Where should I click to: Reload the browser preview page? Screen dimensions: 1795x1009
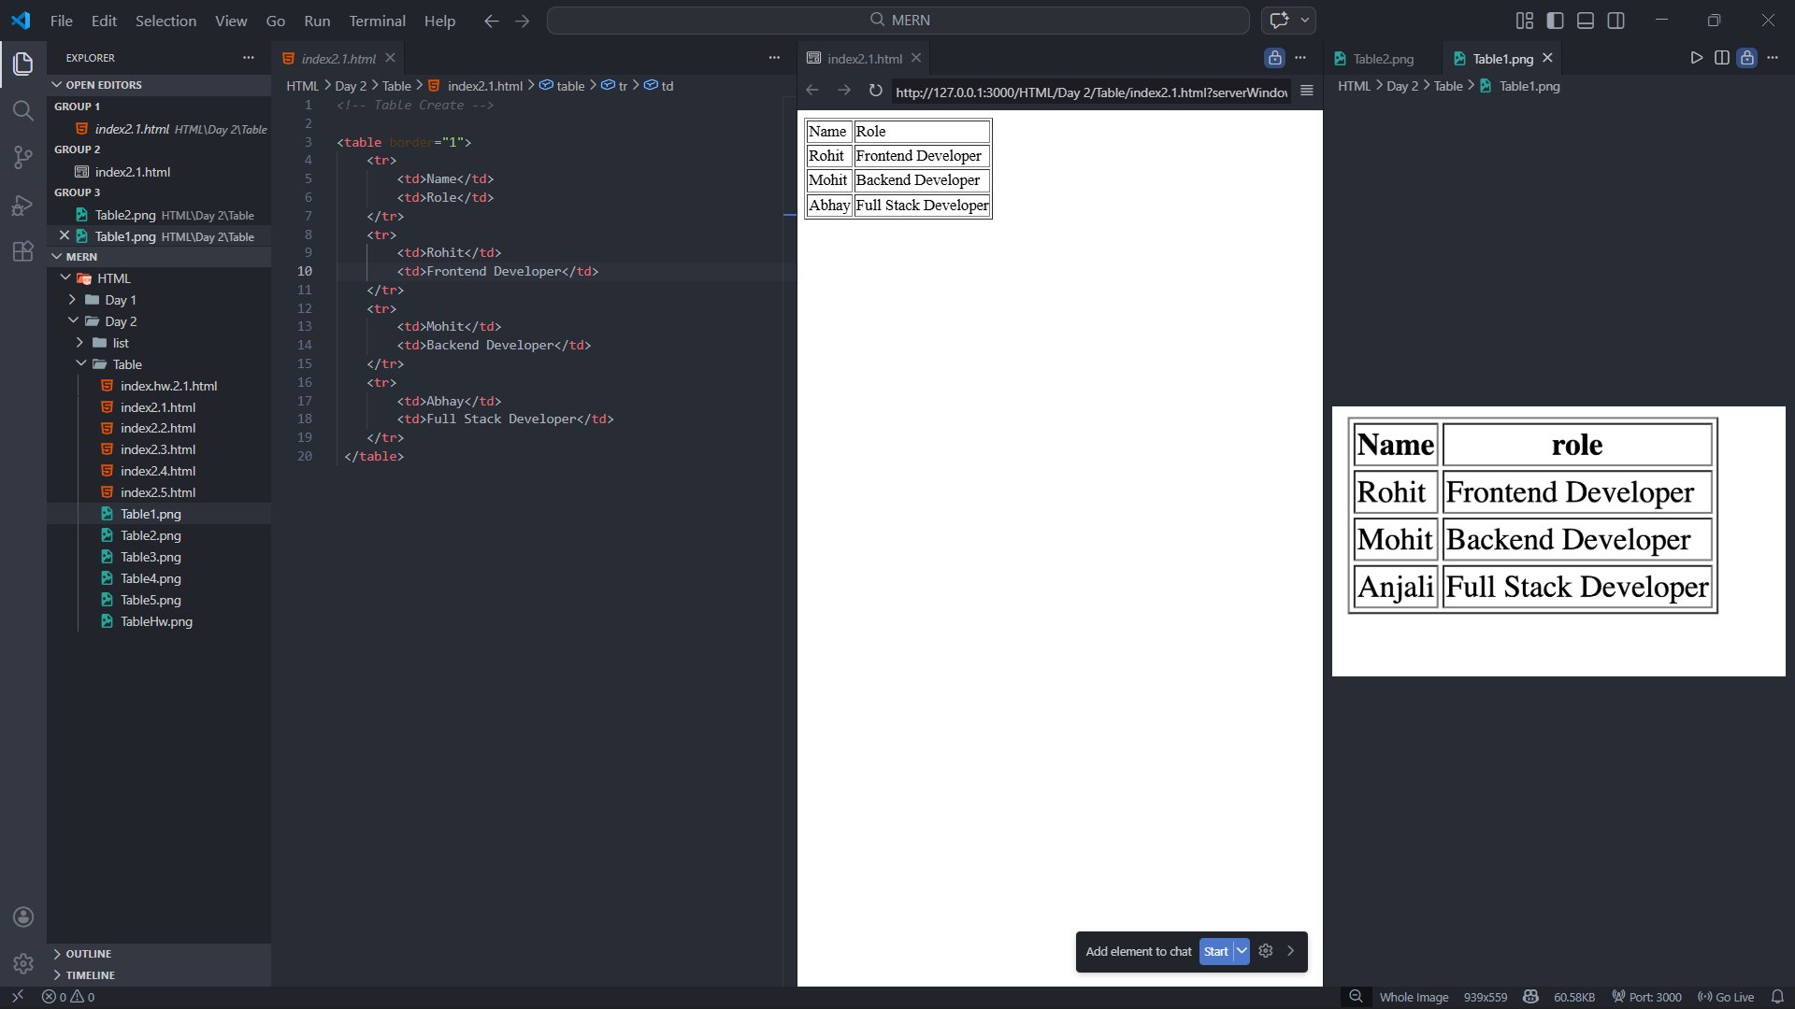click(875, 91)
